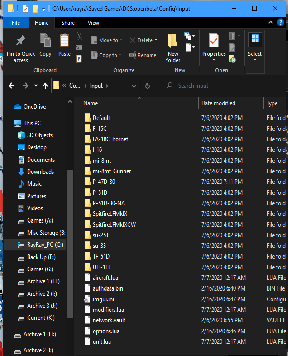This screenshot has width=288, height=356.
Task: Refresh the Input folder view
Action: point(147,86)
